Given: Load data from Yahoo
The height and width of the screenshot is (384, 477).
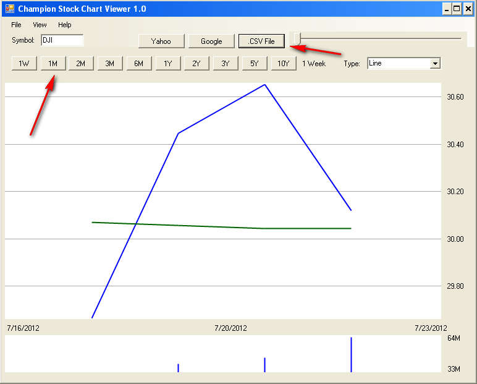Looking at the screenshot, I should pyautogui.click(x=161, y=41).
